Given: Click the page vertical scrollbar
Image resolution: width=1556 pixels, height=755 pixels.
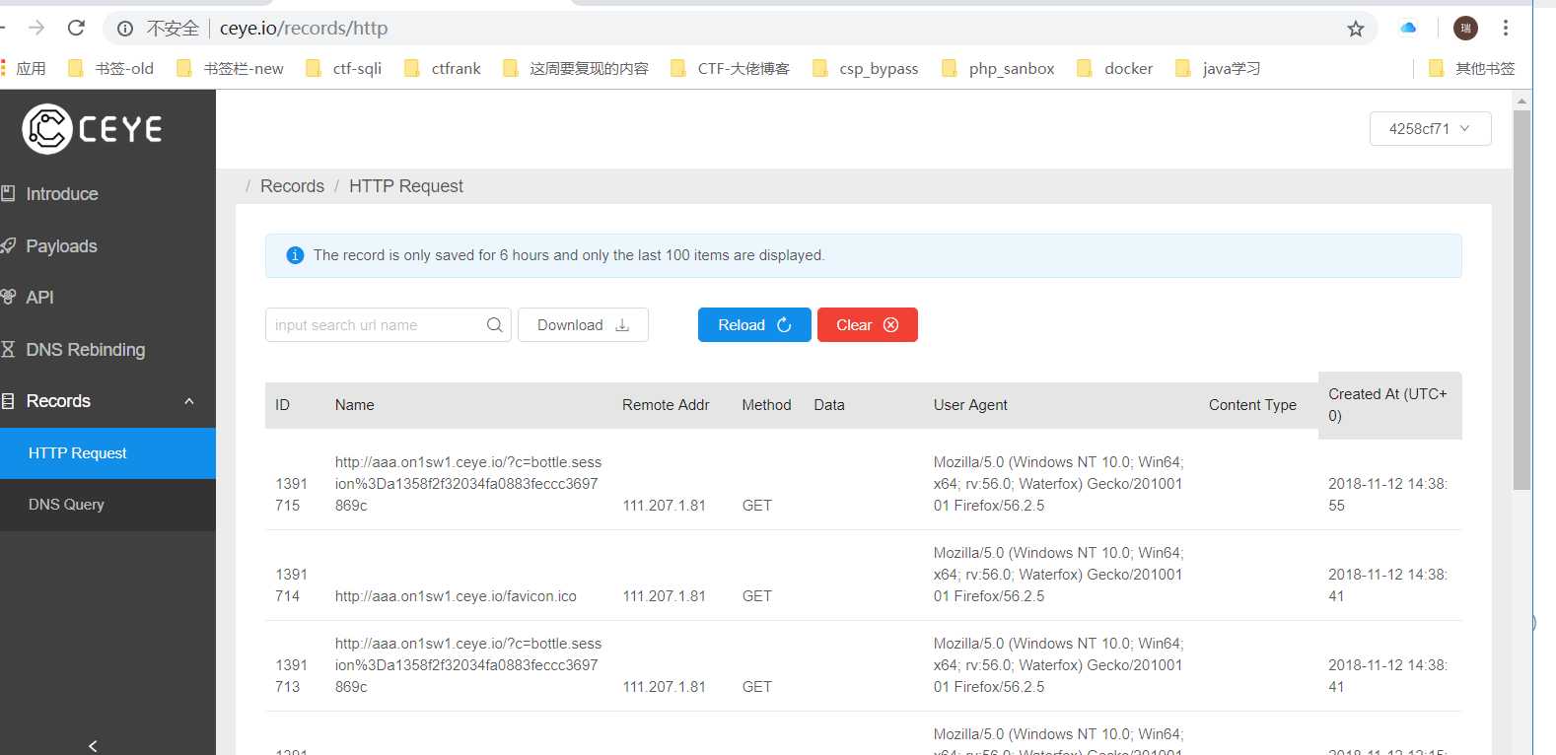Looking at the screenshot, I should 1522,300.
